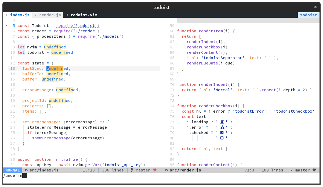
Task: Click the NORMAL mode indicator
Action: 13,170
